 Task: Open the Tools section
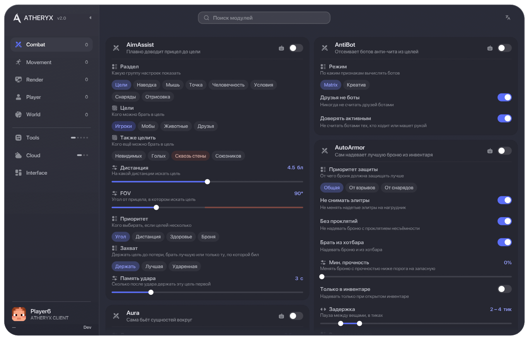51,138
